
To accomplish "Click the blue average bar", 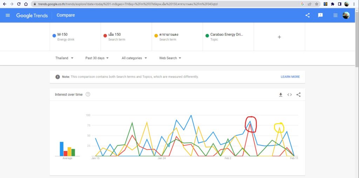I will pyautogui.click(x=62, y=149).
